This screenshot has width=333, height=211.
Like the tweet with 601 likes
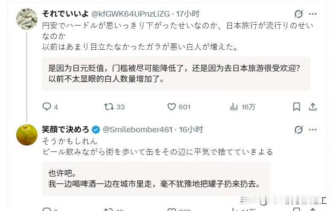179,107
